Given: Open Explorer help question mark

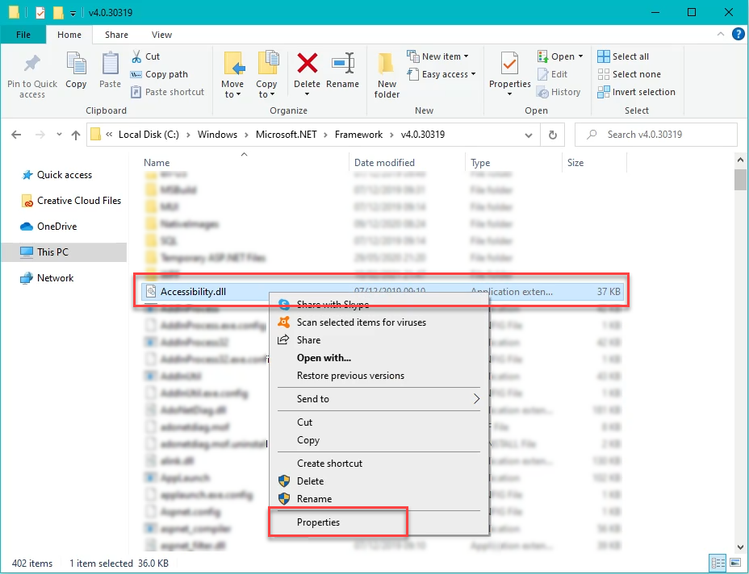Looking at the screenshot, I should (738, 35).
